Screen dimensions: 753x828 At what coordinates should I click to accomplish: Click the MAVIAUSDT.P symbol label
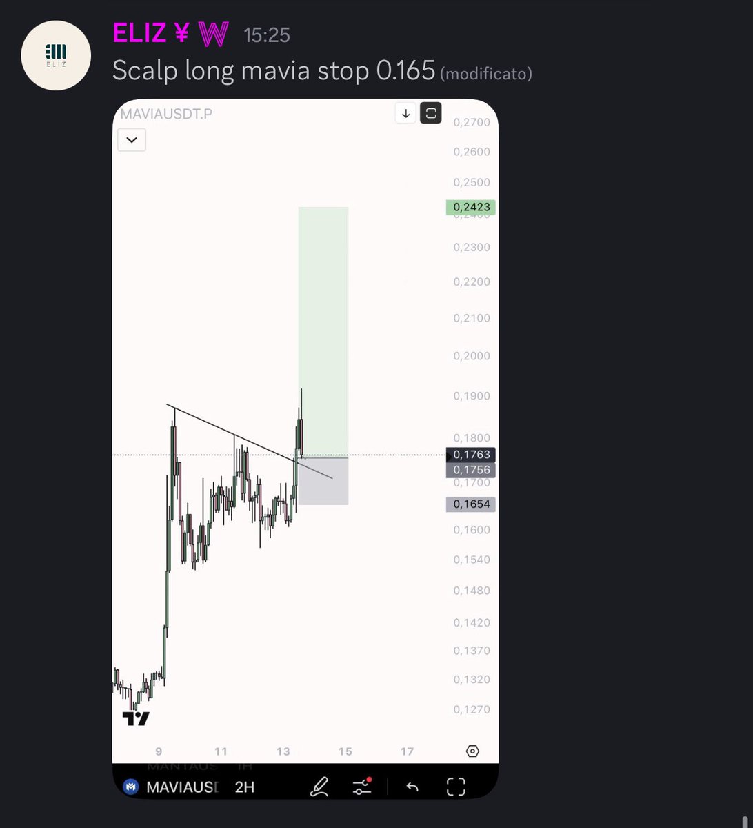(166, 114)
